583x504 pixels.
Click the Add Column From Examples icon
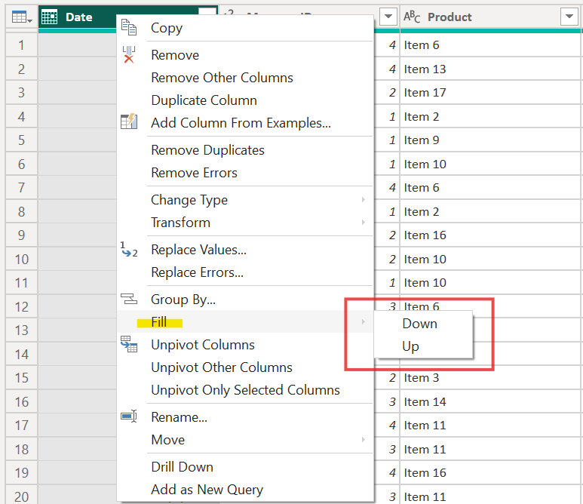(x=129, y=122)
